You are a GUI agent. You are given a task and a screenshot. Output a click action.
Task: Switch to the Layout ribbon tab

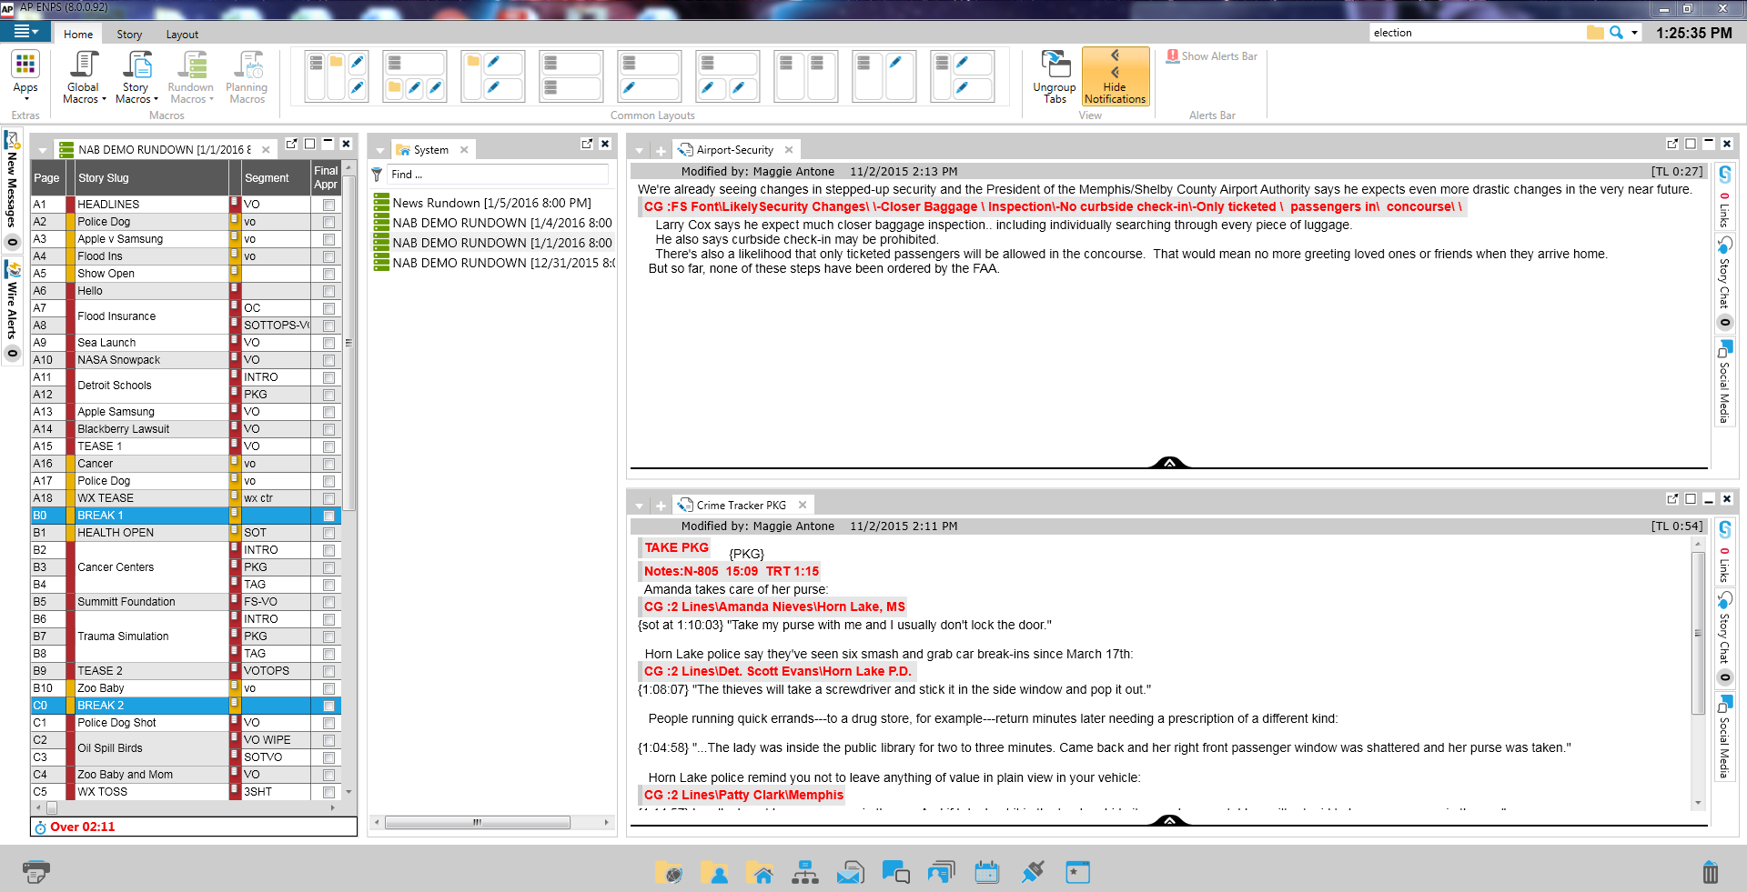(182, 35)
